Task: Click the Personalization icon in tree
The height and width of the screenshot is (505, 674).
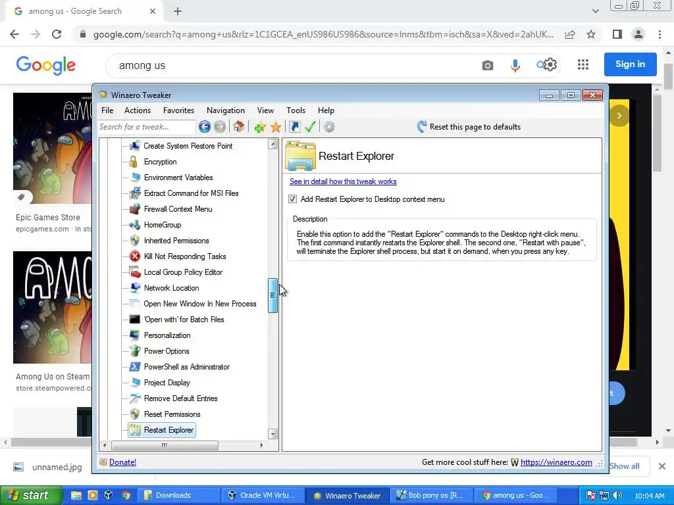Action: pyautogui.click(x=135, y=335)
